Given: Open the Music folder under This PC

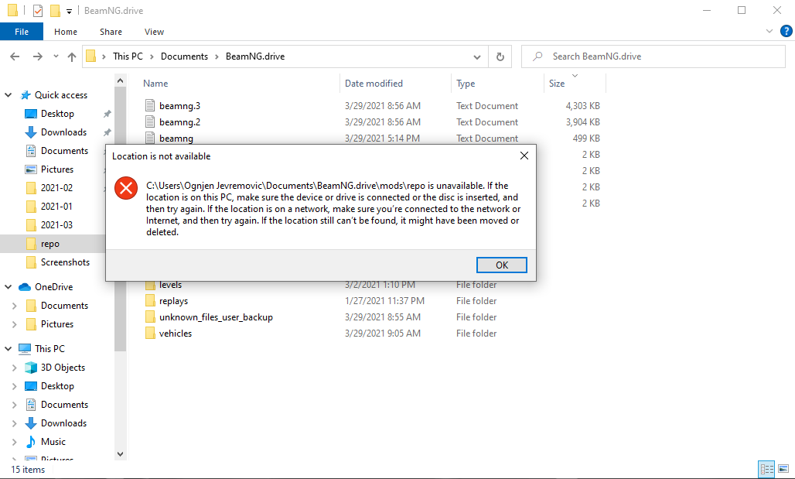Looking at the screenshot, I should 53,441.
